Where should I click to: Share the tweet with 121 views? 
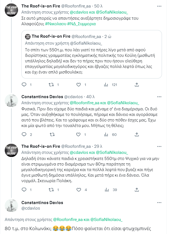137,85
